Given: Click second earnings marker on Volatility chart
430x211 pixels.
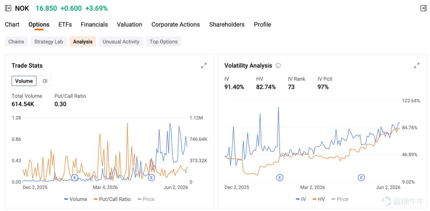Looking at the screenshot, I should tap(361, 177).
